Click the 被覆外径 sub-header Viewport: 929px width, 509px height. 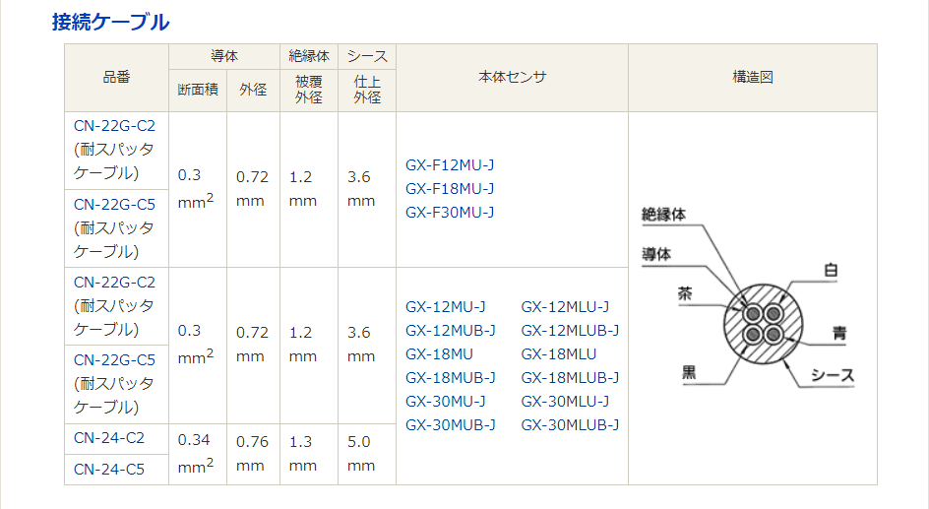pos(309,90)
